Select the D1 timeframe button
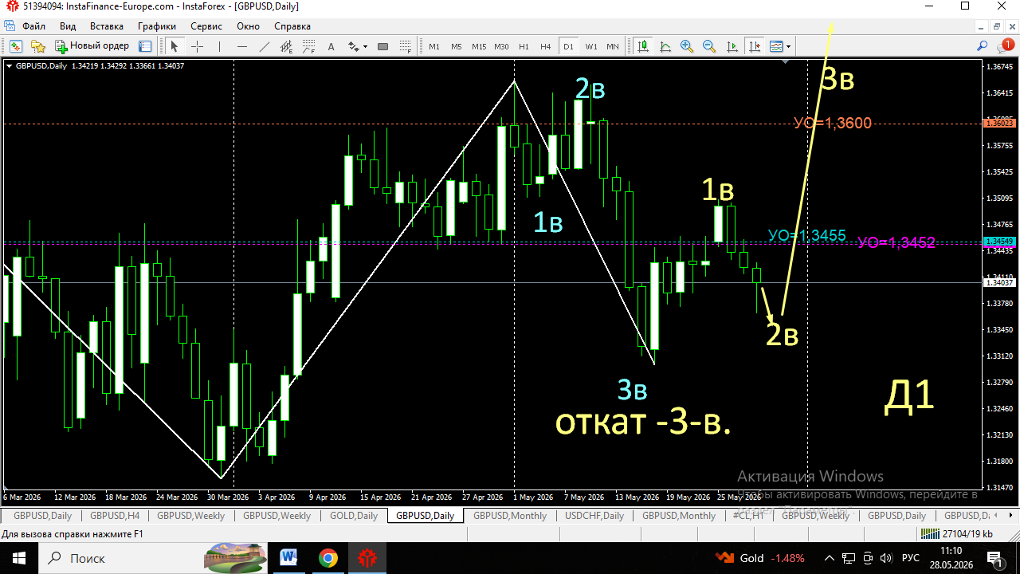The image size is (1020, 574). 568,46
